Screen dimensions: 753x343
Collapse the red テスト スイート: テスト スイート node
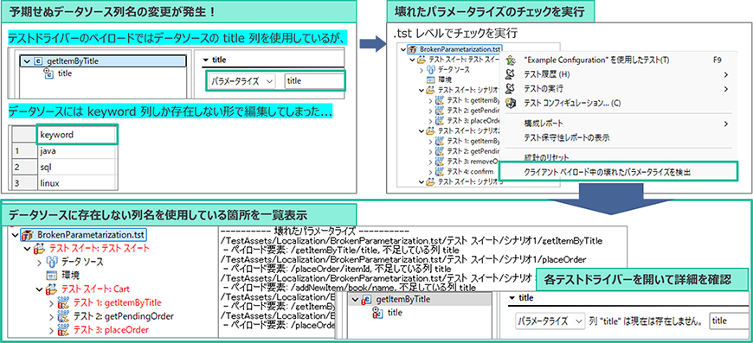[x=28, y=249]
